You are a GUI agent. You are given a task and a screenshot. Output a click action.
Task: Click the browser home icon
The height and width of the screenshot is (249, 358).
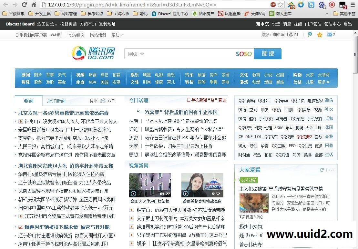(33, 5)
